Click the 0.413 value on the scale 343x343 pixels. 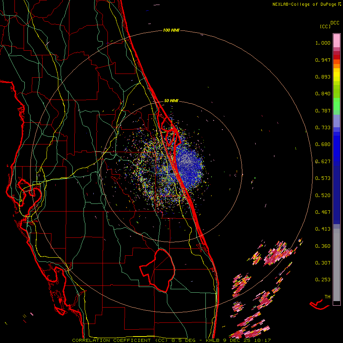(323, 229)
